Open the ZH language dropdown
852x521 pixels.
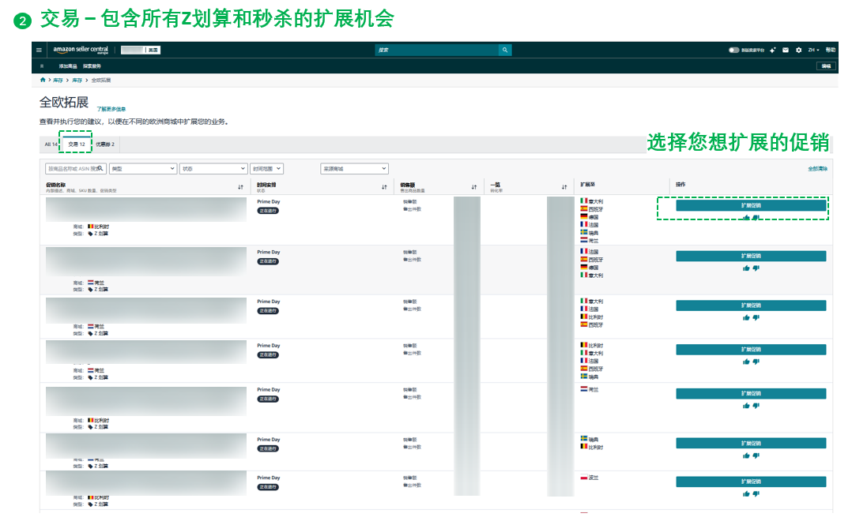point(813,50)
